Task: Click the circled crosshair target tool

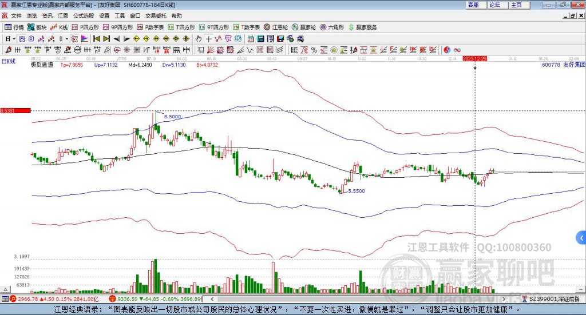Action: click(117, 50)
